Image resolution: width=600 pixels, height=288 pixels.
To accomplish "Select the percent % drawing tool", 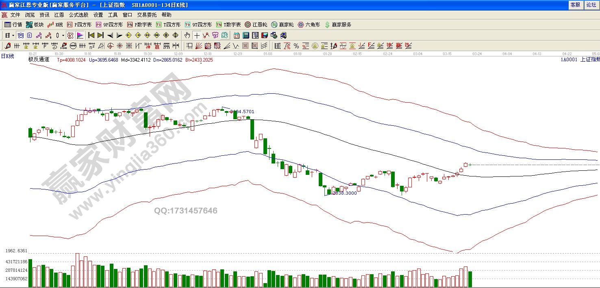I will 296,46.
